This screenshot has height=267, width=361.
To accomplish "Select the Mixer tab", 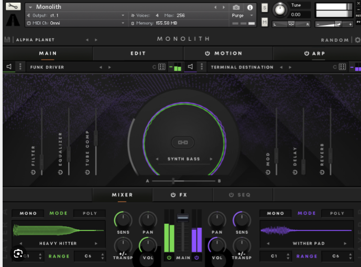I will (123, 195).
